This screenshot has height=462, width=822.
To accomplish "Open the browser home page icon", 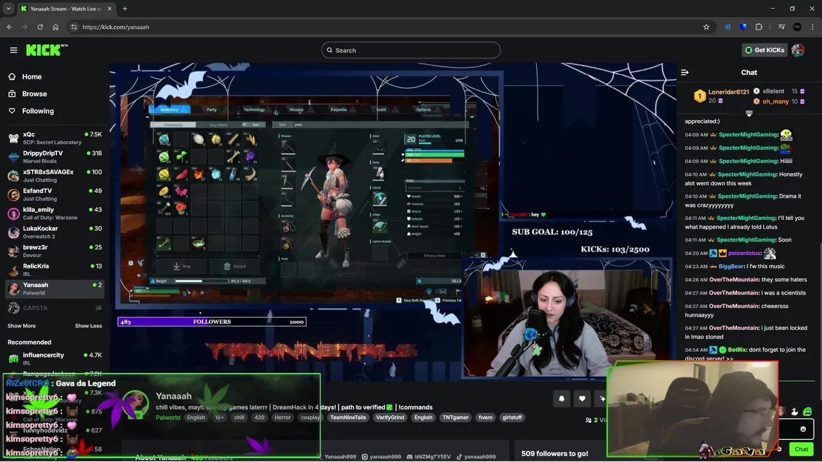I will pos(56,27).
